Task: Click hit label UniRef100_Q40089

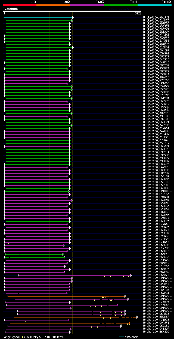Action: pyautogui.click(x=156, y=188)
